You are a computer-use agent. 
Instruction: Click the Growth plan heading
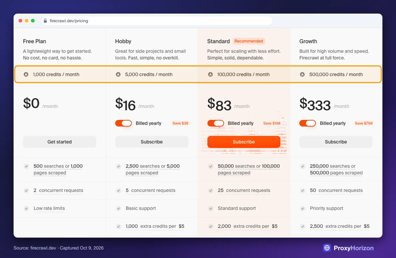point(308,41)
